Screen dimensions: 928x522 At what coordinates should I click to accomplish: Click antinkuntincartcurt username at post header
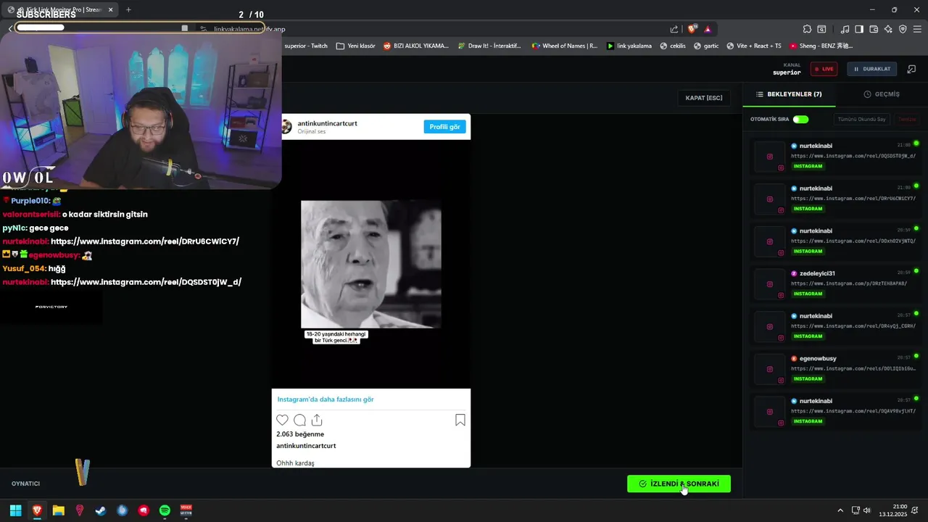point(327,123)
